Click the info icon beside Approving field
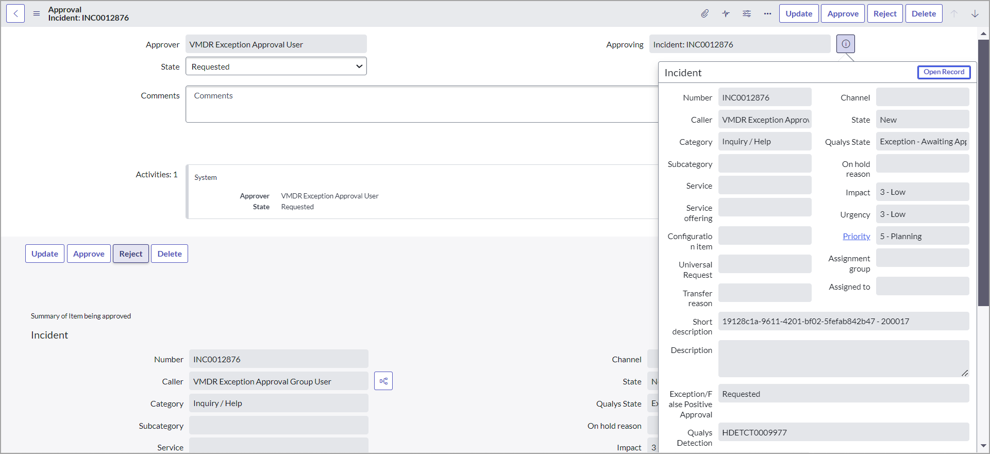 click(845, 44)
